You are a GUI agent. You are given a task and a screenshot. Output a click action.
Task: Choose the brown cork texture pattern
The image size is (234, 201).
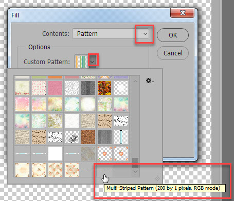point(88,137)
